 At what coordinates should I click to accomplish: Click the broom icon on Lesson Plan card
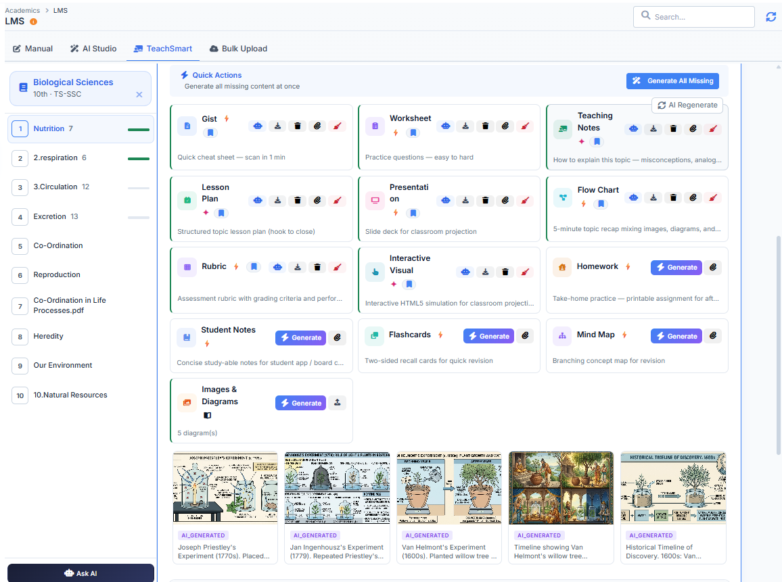coord(337,200)
